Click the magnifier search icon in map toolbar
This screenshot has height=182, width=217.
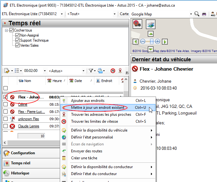pyautogui.click(x=197, y=14)
